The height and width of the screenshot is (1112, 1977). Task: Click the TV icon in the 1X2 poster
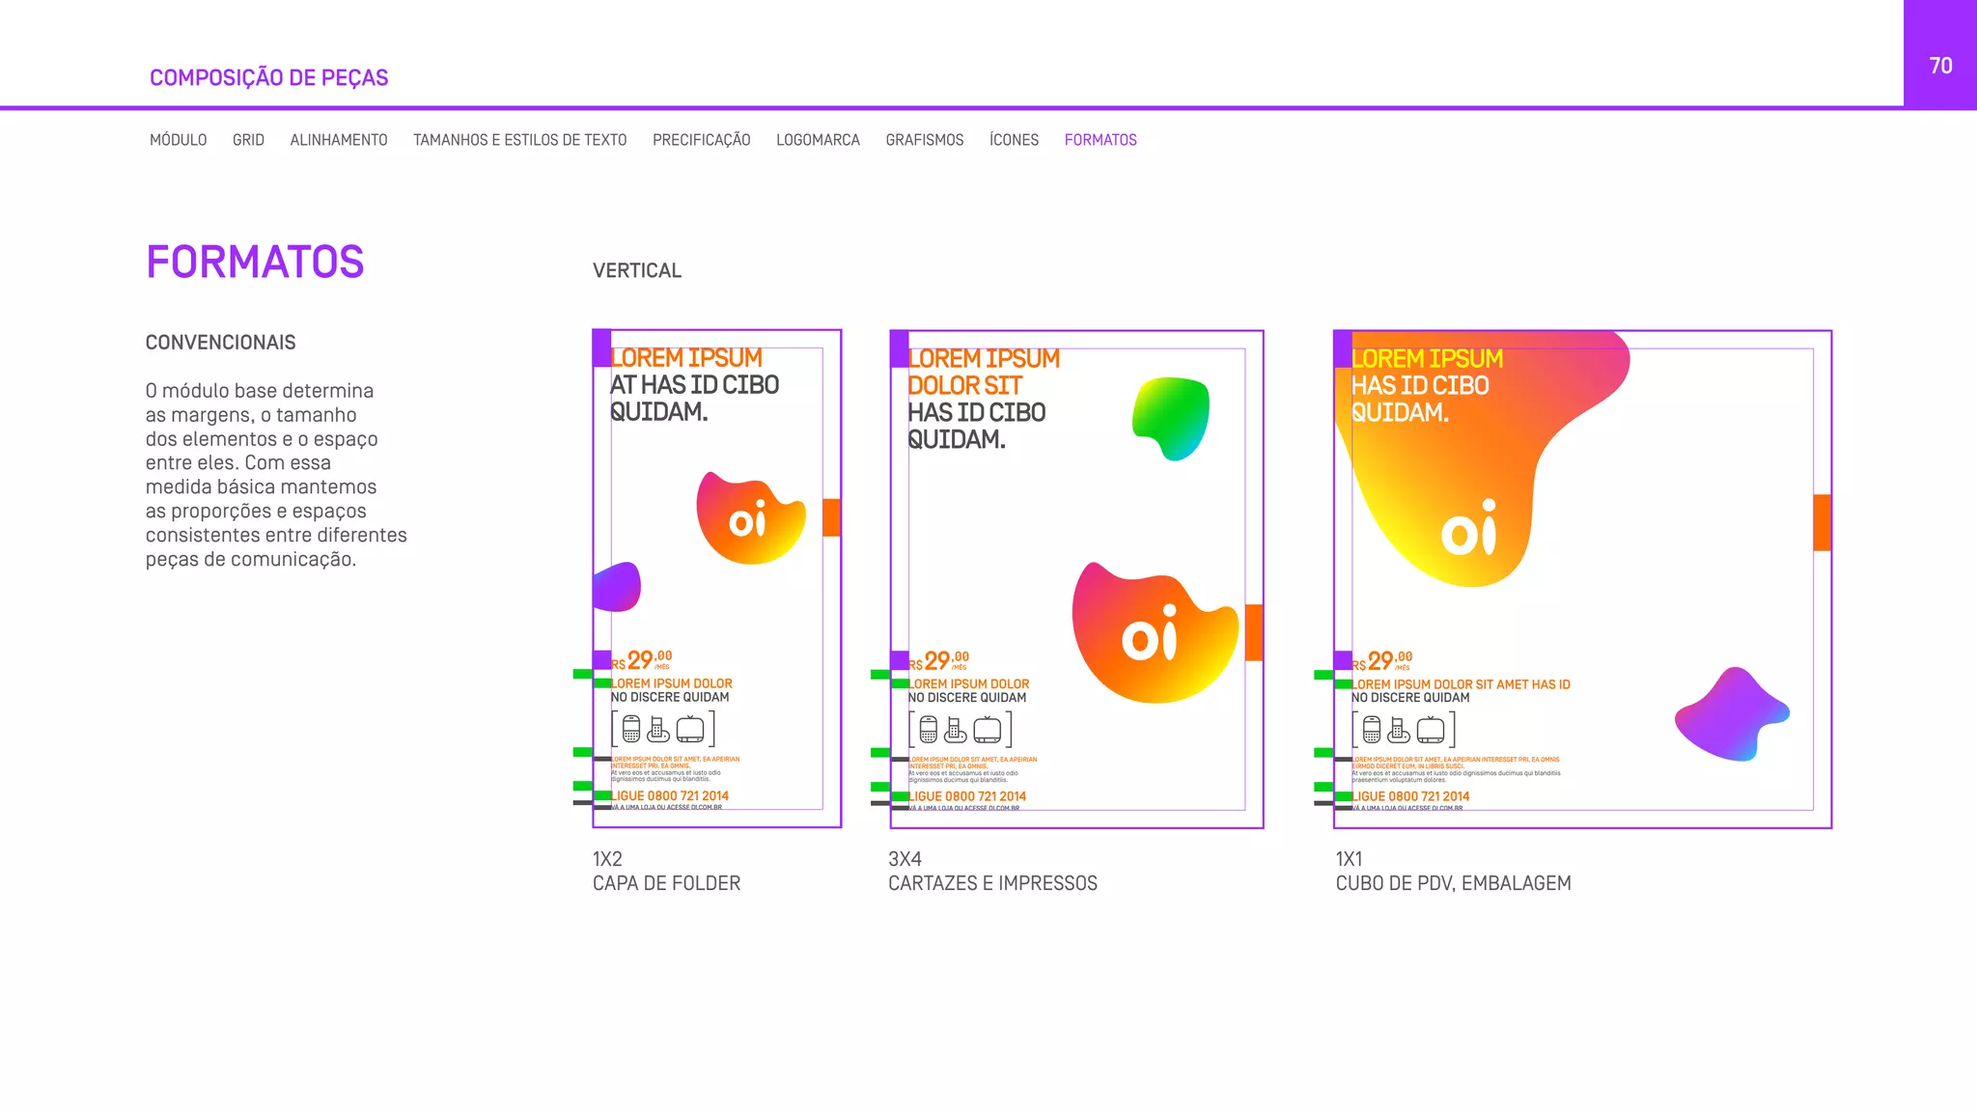click(x=690, y=730)
